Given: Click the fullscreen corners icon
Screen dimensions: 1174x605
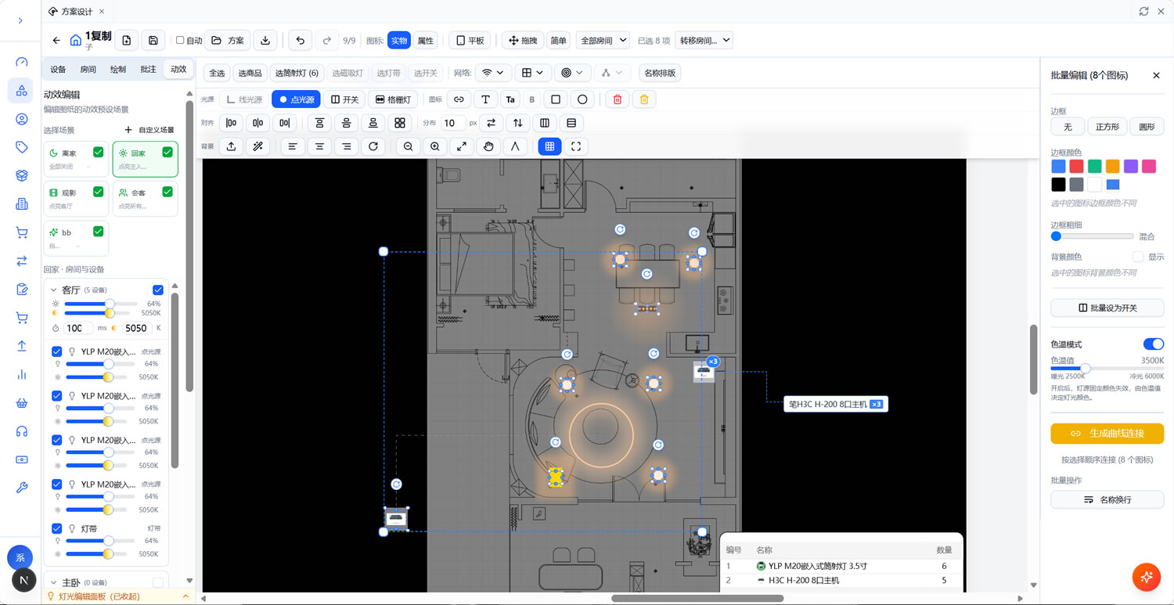Looking at the screenshot, I should click(x=576, y=146).
